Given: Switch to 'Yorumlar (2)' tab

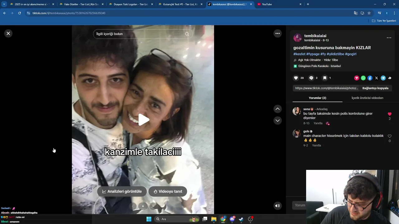Looking at the screenshot, I should (x=317, y=98).
